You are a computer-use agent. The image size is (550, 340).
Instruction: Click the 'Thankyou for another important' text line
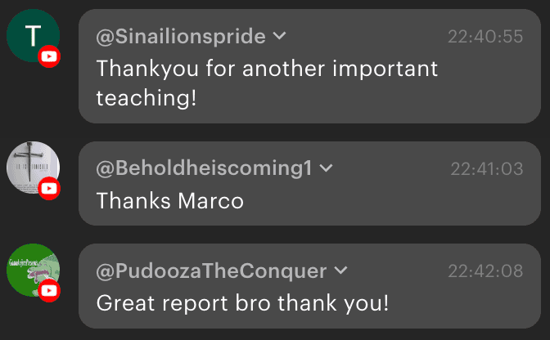267,68
